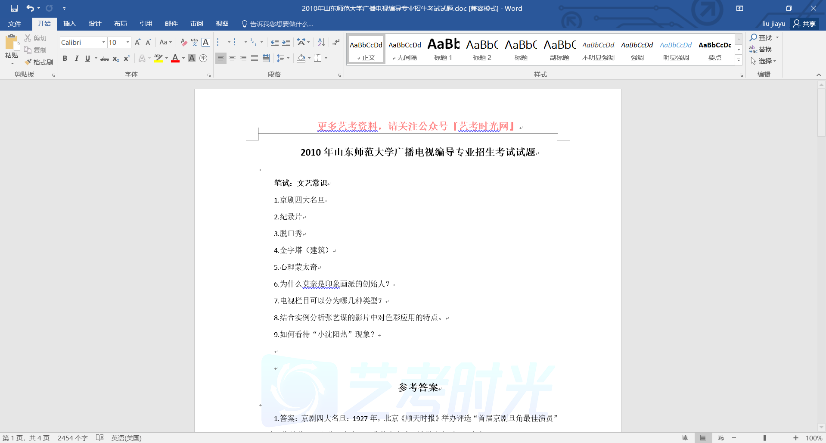Image resolution: width=826 pixels, height=443 pixels.
Task: Open the Calibri font name dropdown
Action: [x=103, y=42]
